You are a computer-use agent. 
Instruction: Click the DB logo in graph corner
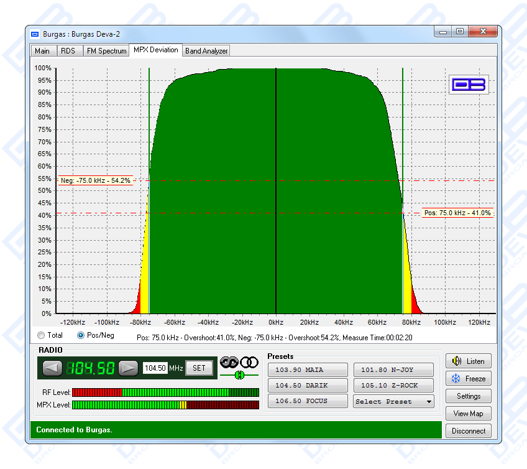(x=469, y=85)
